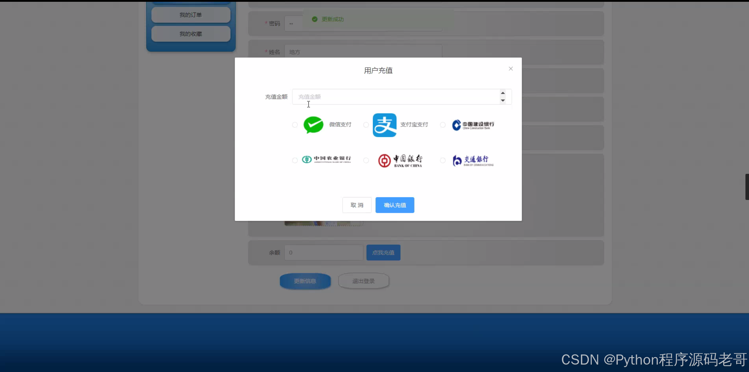Click the China Construction Bank logo
The image size is (749, 372).
pyautogui.click(x=473, y=125)
